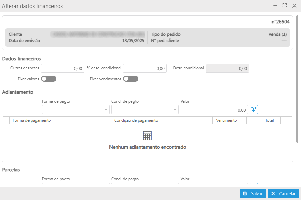The height and width of the screenshot is (200, 301).
Task: Maximize the Alterar dados financeiros dialog
Action: tap(285, 5)
